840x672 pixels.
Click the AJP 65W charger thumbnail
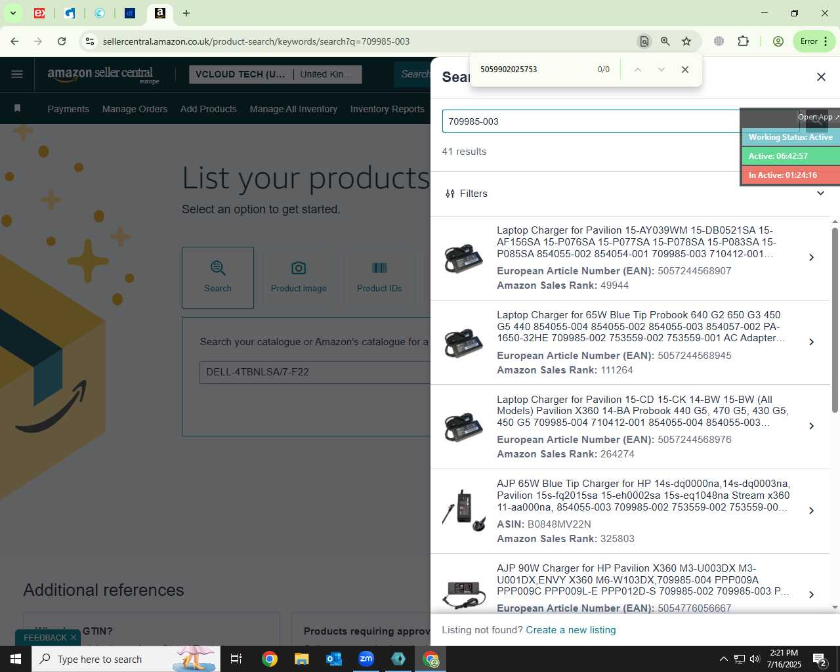464,511
